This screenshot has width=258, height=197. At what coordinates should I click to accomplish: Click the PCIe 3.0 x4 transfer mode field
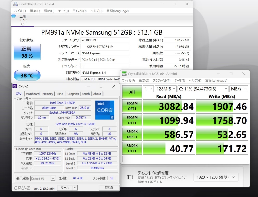[105, 60]
